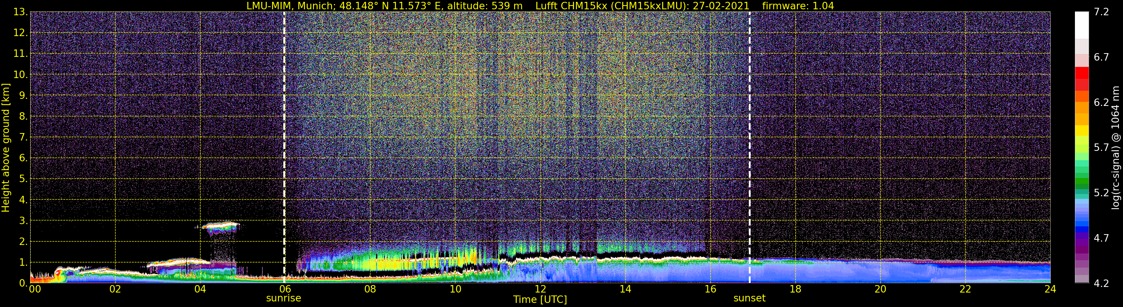The width and height of the screenshot is (1123, 307).
Task: Click the time axis tick '18'
Action: 795,289
